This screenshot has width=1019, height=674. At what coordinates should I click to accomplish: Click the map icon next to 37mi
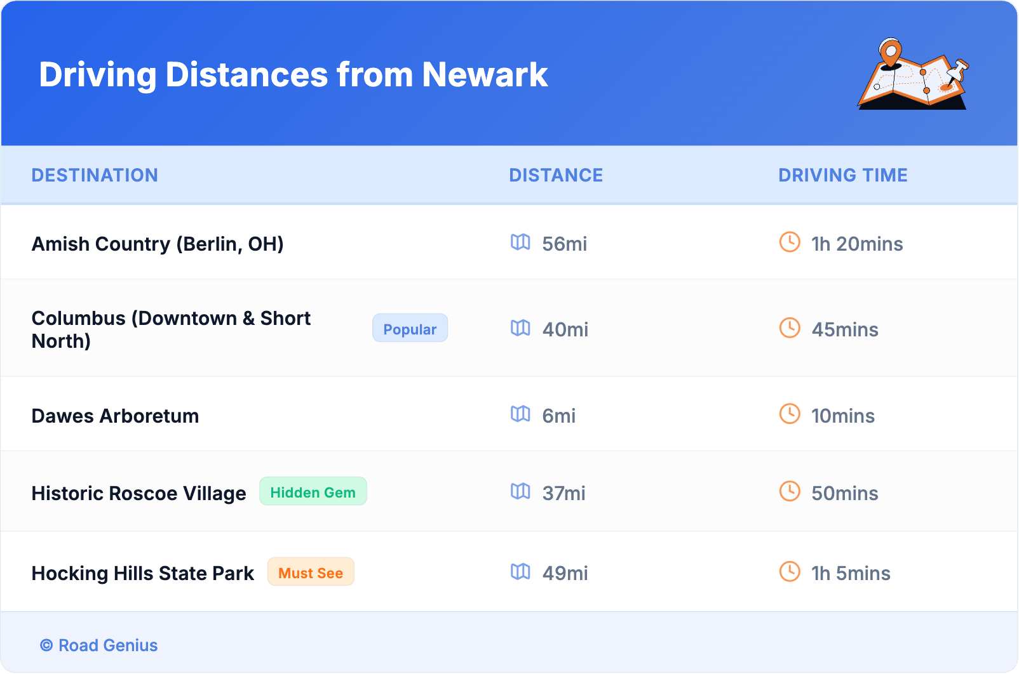[520, 491]
